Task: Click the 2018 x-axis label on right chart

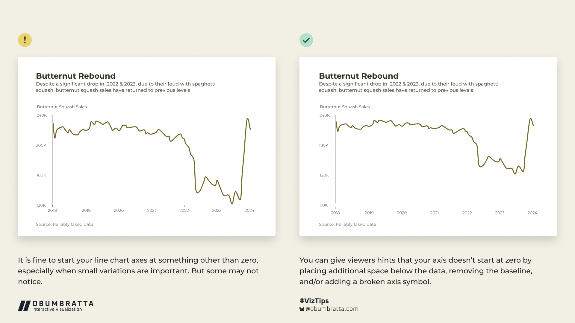Action: tap(335, 213)
